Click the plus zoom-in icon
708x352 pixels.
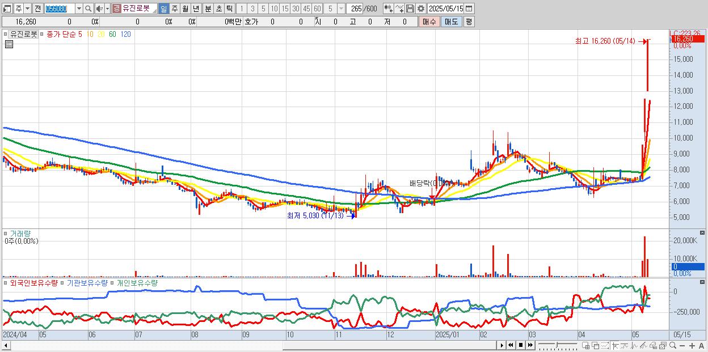pos(692,345)
